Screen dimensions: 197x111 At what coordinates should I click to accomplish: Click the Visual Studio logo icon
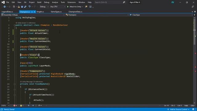(3, 2)
